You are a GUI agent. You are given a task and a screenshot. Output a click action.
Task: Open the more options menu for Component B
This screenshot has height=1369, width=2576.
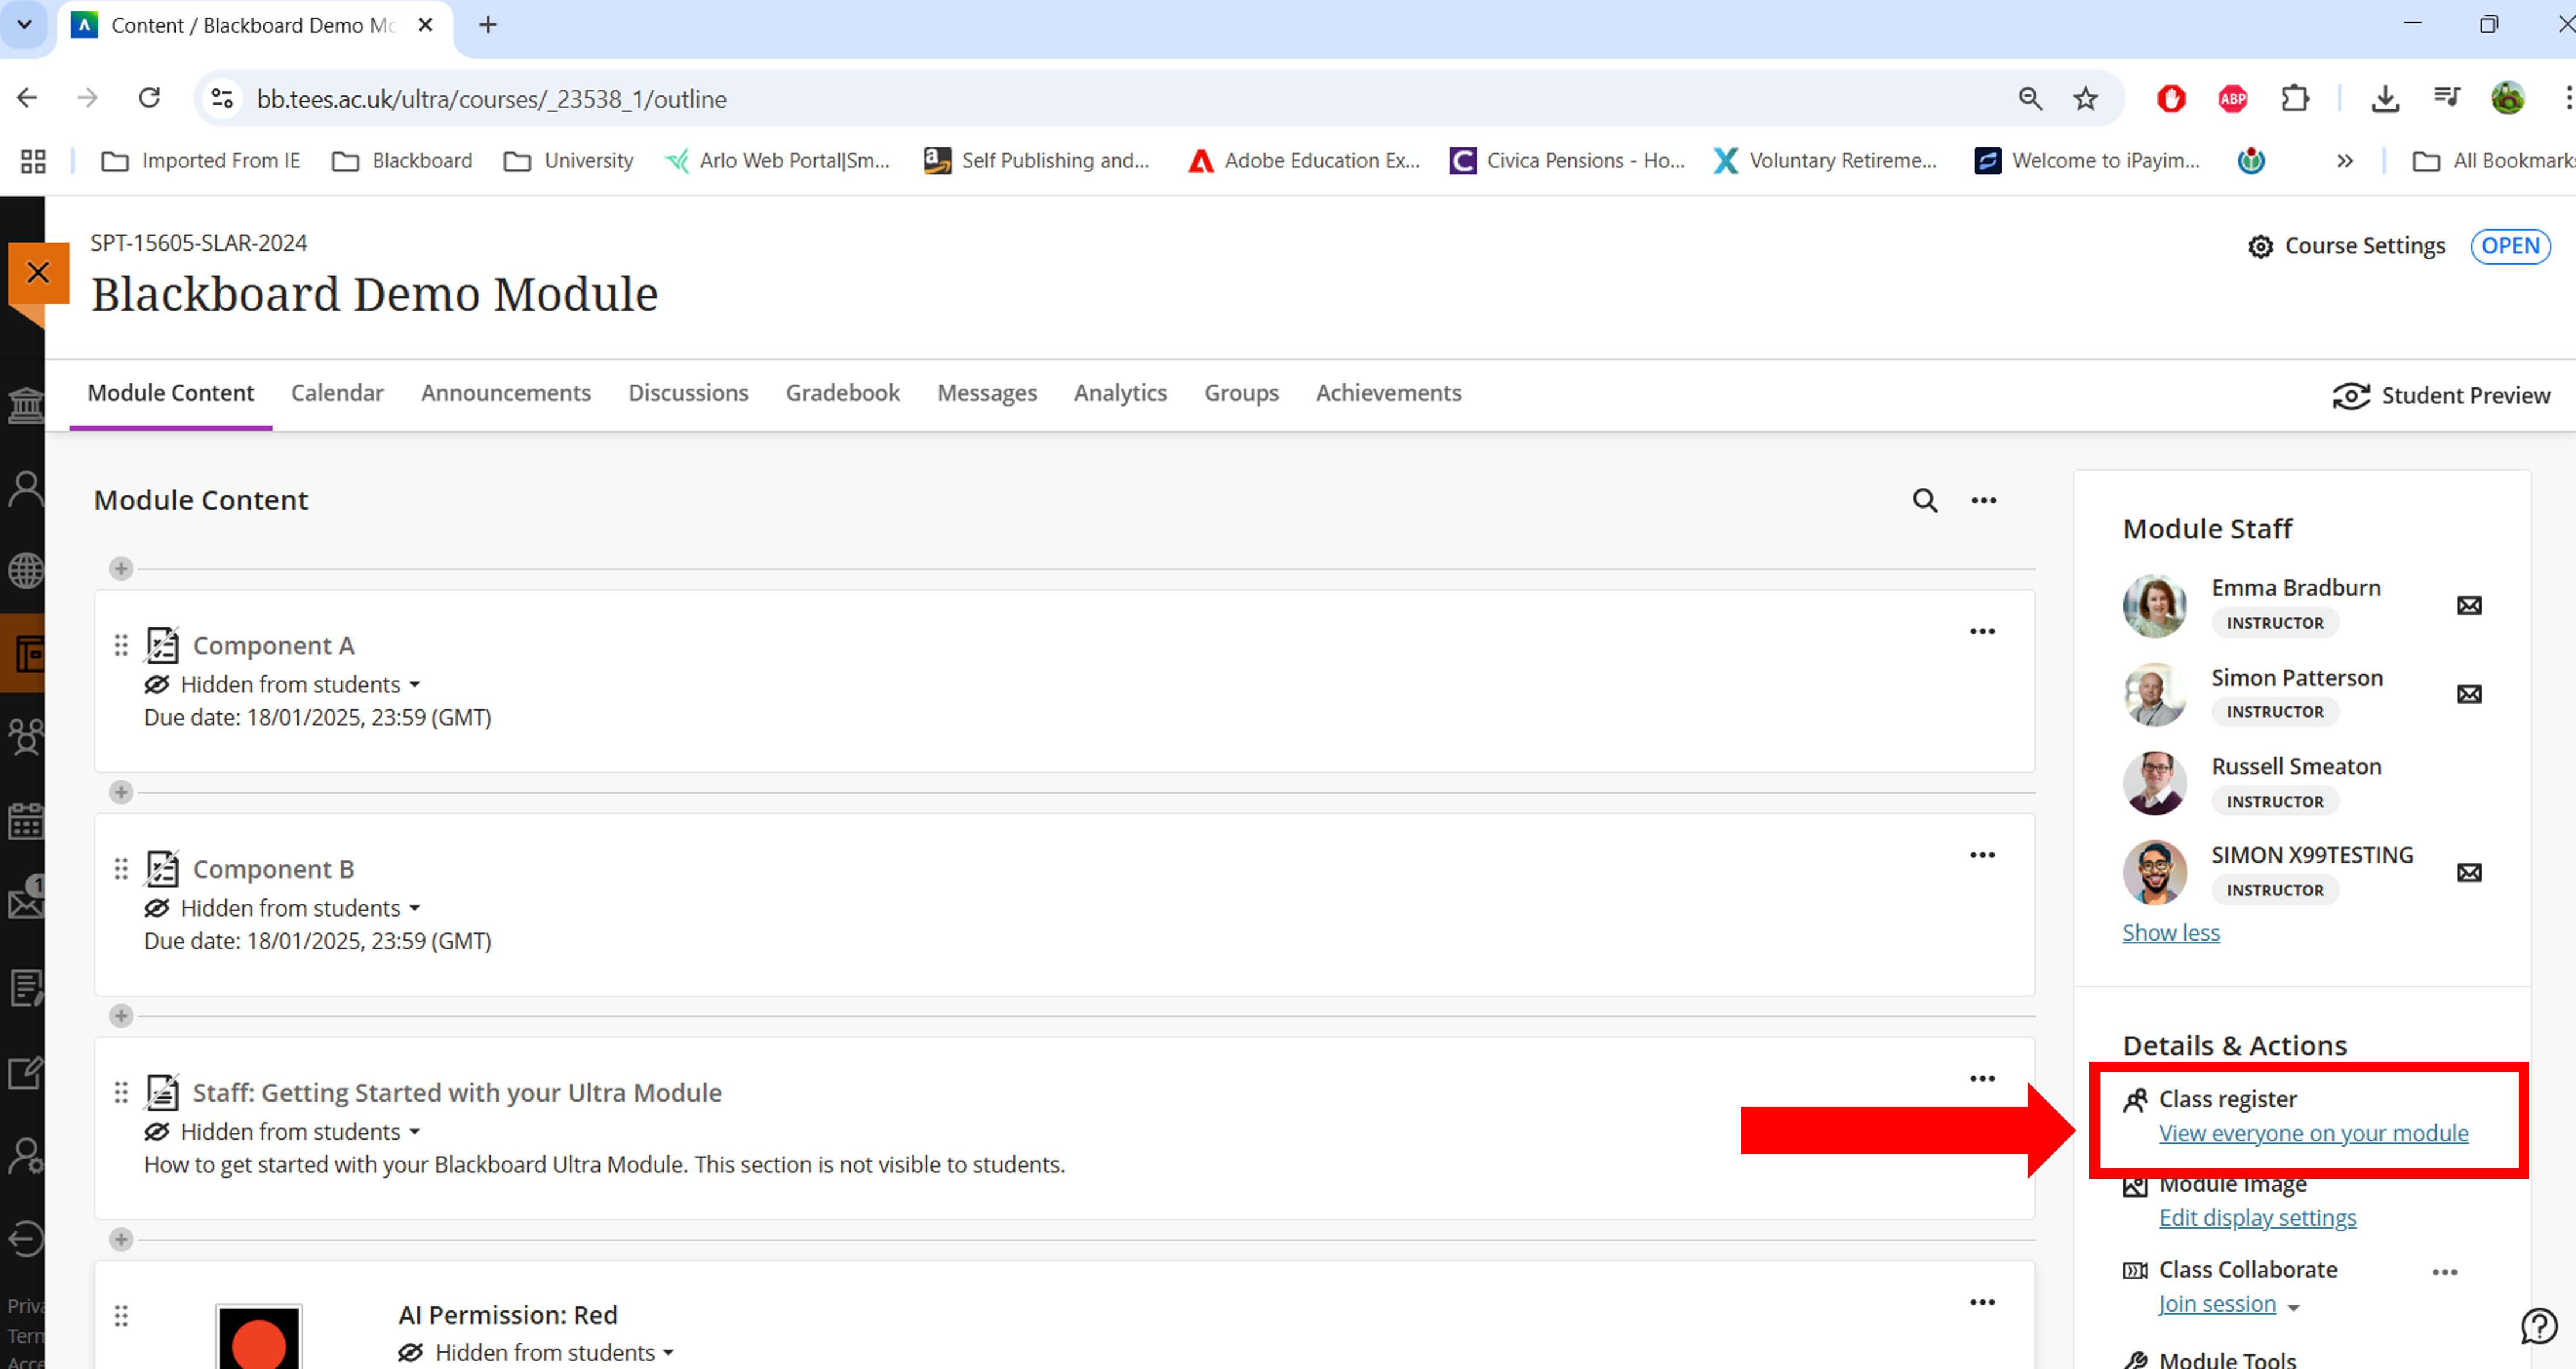(x=1982, y=855)
